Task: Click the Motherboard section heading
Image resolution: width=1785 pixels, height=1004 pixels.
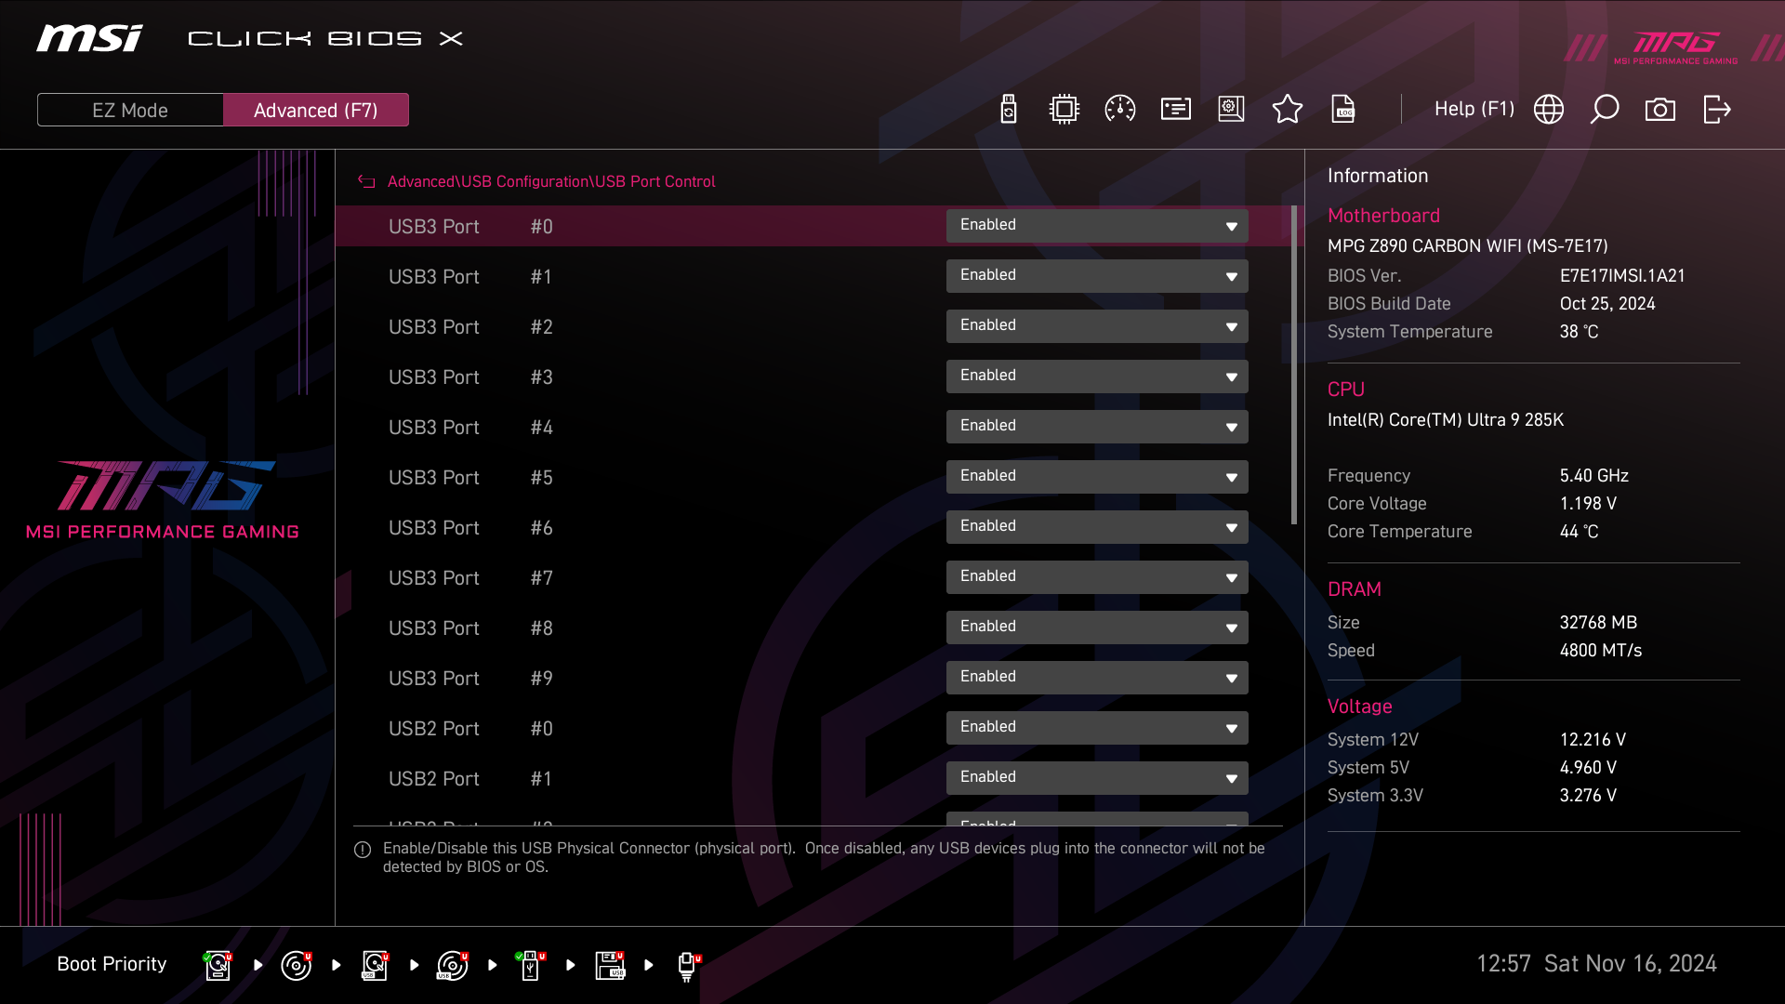Action: point(1383,216)
